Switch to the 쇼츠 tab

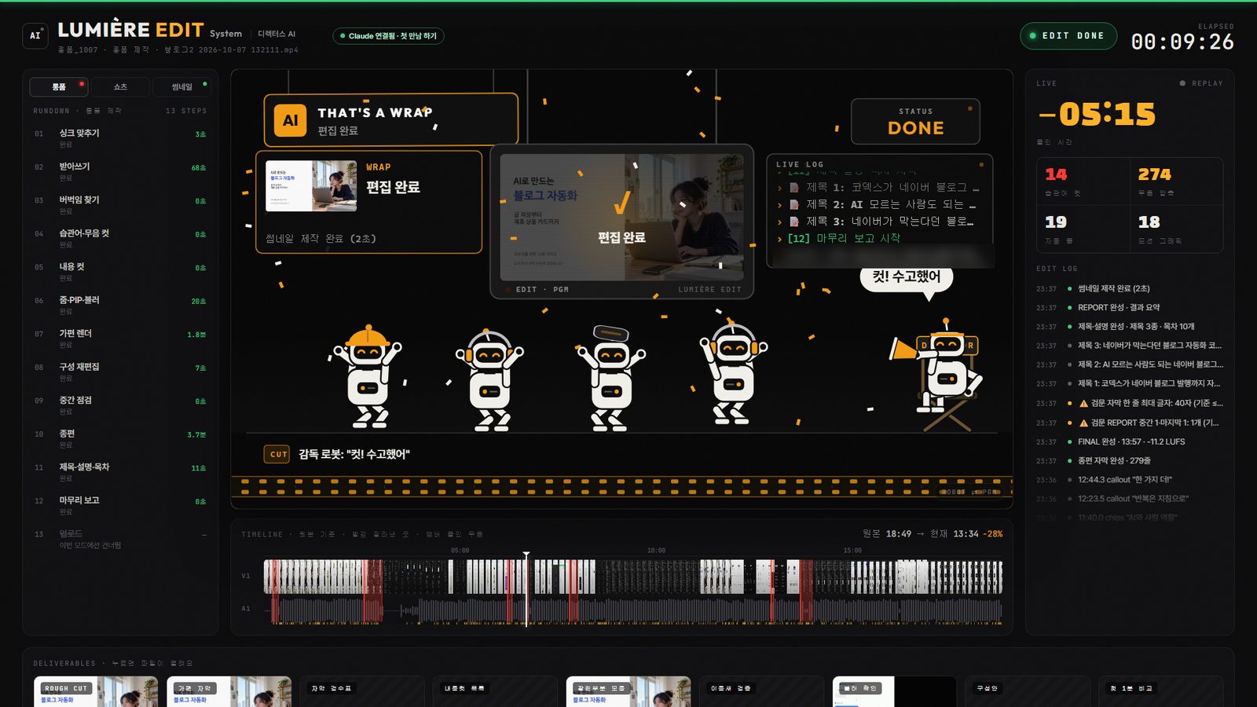tap(120, 86)
